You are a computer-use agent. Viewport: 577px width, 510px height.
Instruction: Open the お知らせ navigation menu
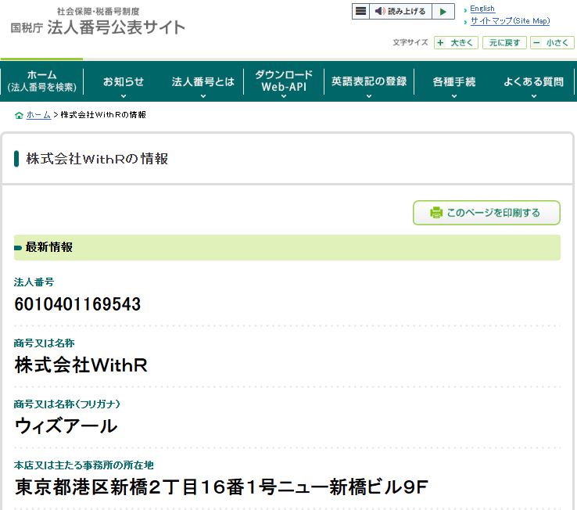coord(124,81)
